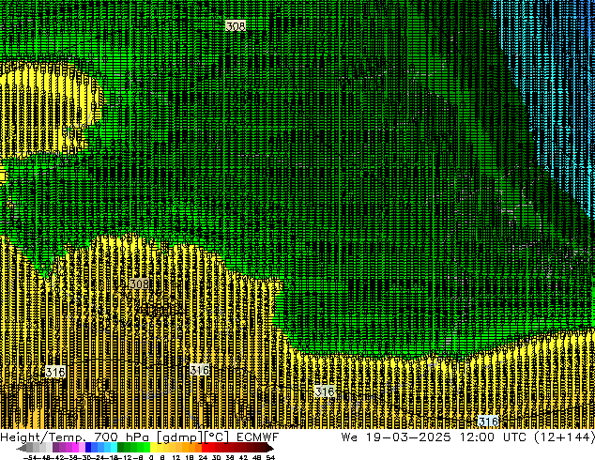
Task: Pick the bright red legend swatch
Action: 205,449
